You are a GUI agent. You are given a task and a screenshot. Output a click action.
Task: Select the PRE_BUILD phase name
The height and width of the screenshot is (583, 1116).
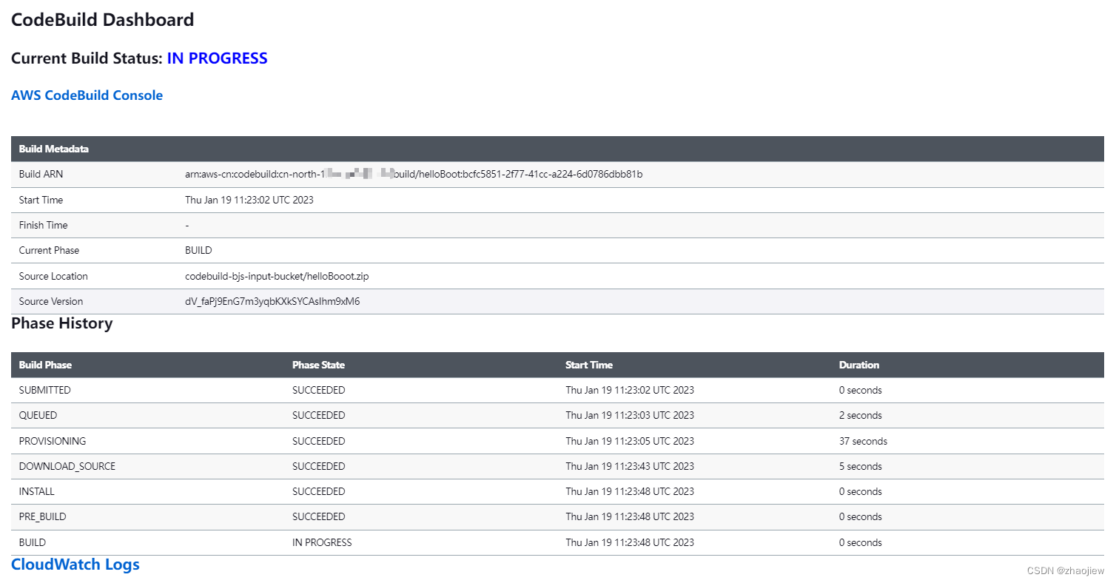coord(43,516)
